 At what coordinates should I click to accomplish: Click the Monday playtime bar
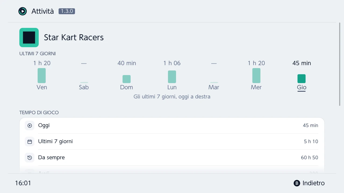click(172, 77)
